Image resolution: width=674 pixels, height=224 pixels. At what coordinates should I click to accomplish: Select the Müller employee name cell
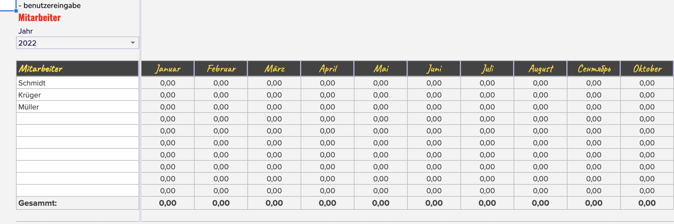(x=77, y=107)
